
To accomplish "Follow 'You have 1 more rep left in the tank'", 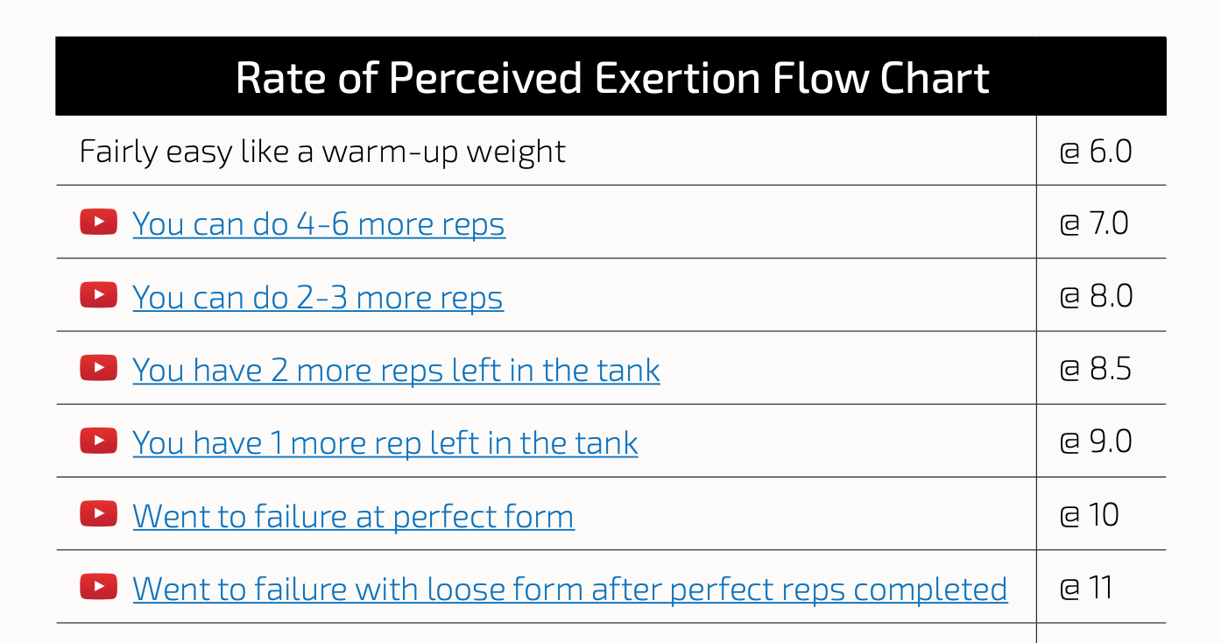I will point(385,443).
